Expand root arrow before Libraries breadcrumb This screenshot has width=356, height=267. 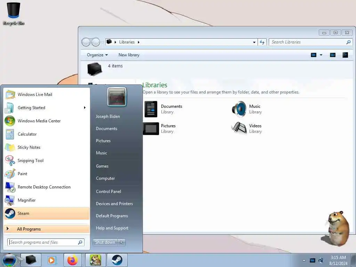pos(115,42)
